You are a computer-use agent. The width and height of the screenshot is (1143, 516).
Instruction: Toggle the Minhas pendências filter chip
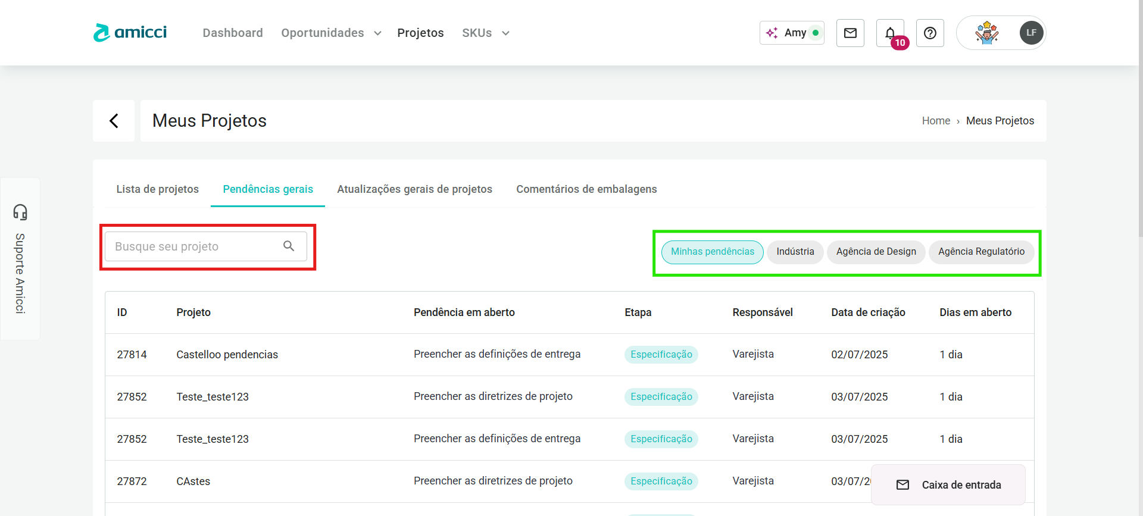coord(712,252)
